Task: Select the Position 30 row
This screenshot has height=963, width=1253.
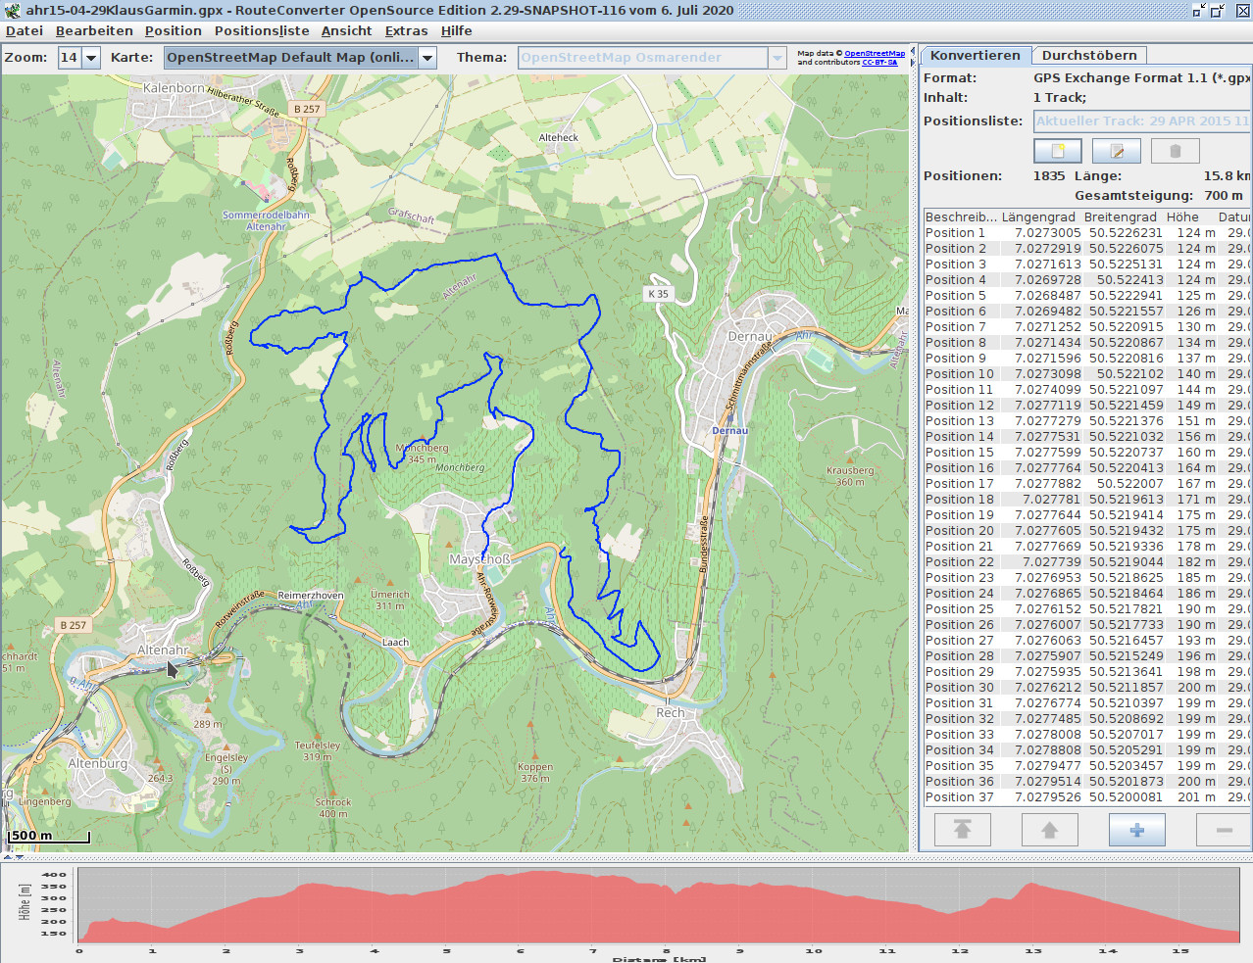Action: (1087, 688)
